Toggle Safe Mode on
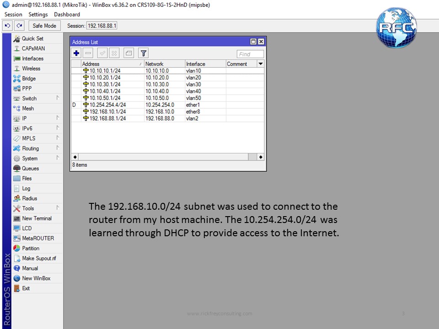 click(x=44, y=26)
